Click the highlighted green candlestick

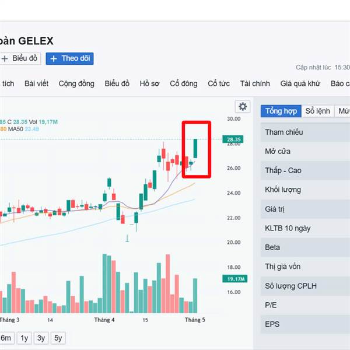click(195, 148)
